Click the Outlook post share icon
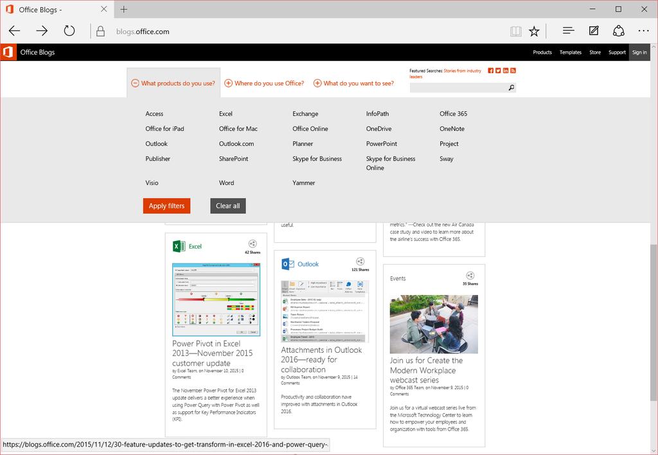The height and width of the screenshot is (455, 658). pyautogui.click(x=360, y=262)
